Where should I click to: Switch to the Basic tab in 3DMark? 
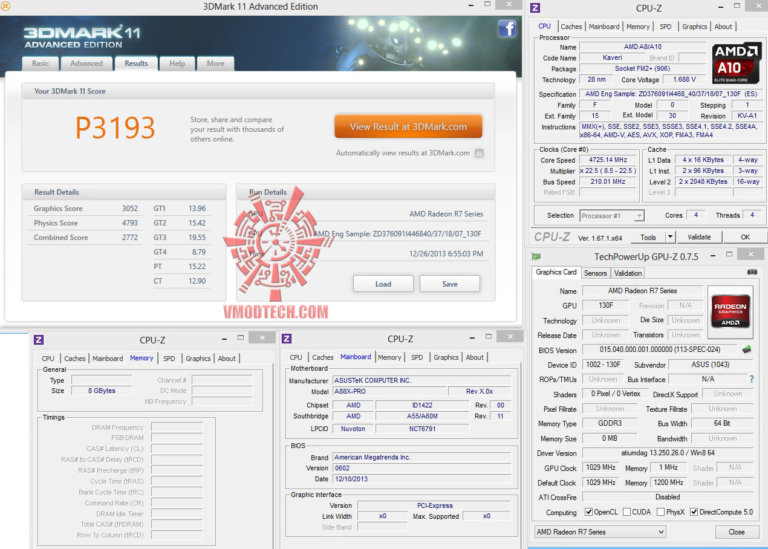point(41,63)
